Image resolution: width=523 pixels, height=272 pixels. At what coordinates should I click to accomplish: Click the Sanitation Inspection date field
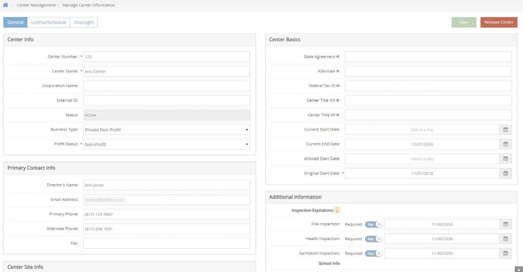(442, 253)
